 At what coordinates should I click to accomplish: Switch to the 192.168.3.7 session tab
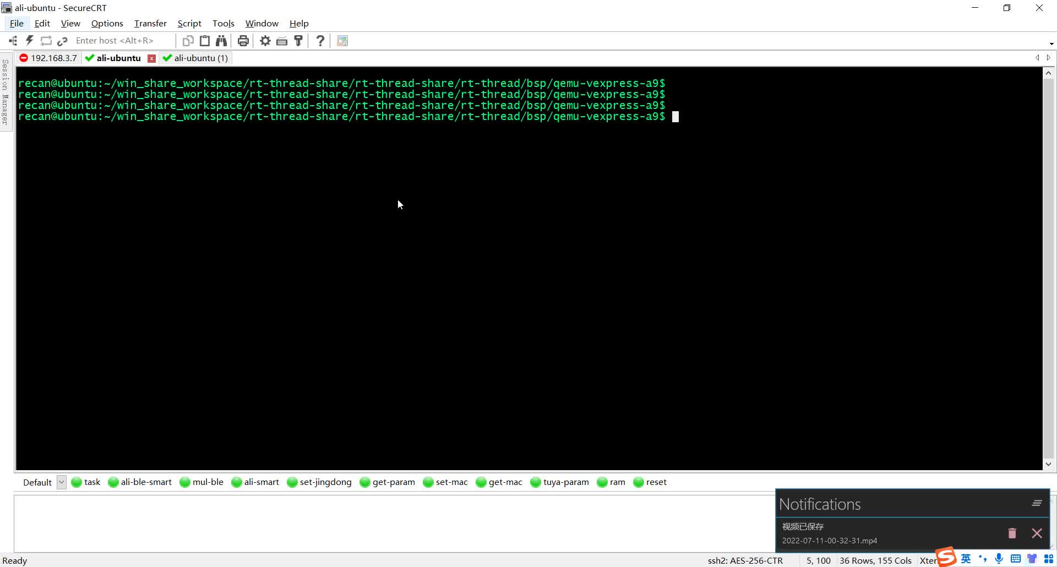(49, 58)
